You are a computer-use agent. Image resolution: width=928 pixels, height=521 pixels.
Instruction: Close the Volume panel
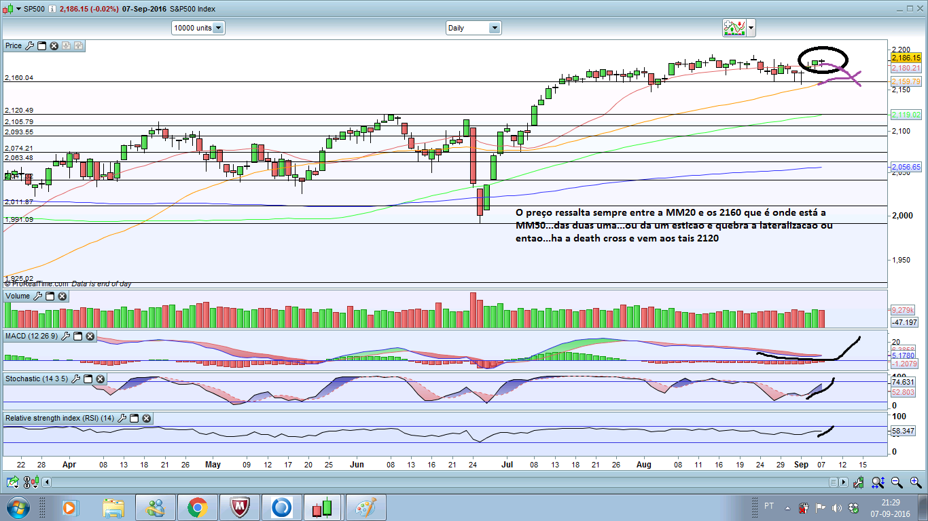coord(62,296)
